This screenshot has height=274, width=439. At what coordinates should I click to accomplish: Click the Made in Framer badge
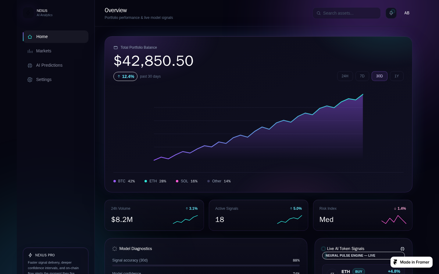click(412, 262)
